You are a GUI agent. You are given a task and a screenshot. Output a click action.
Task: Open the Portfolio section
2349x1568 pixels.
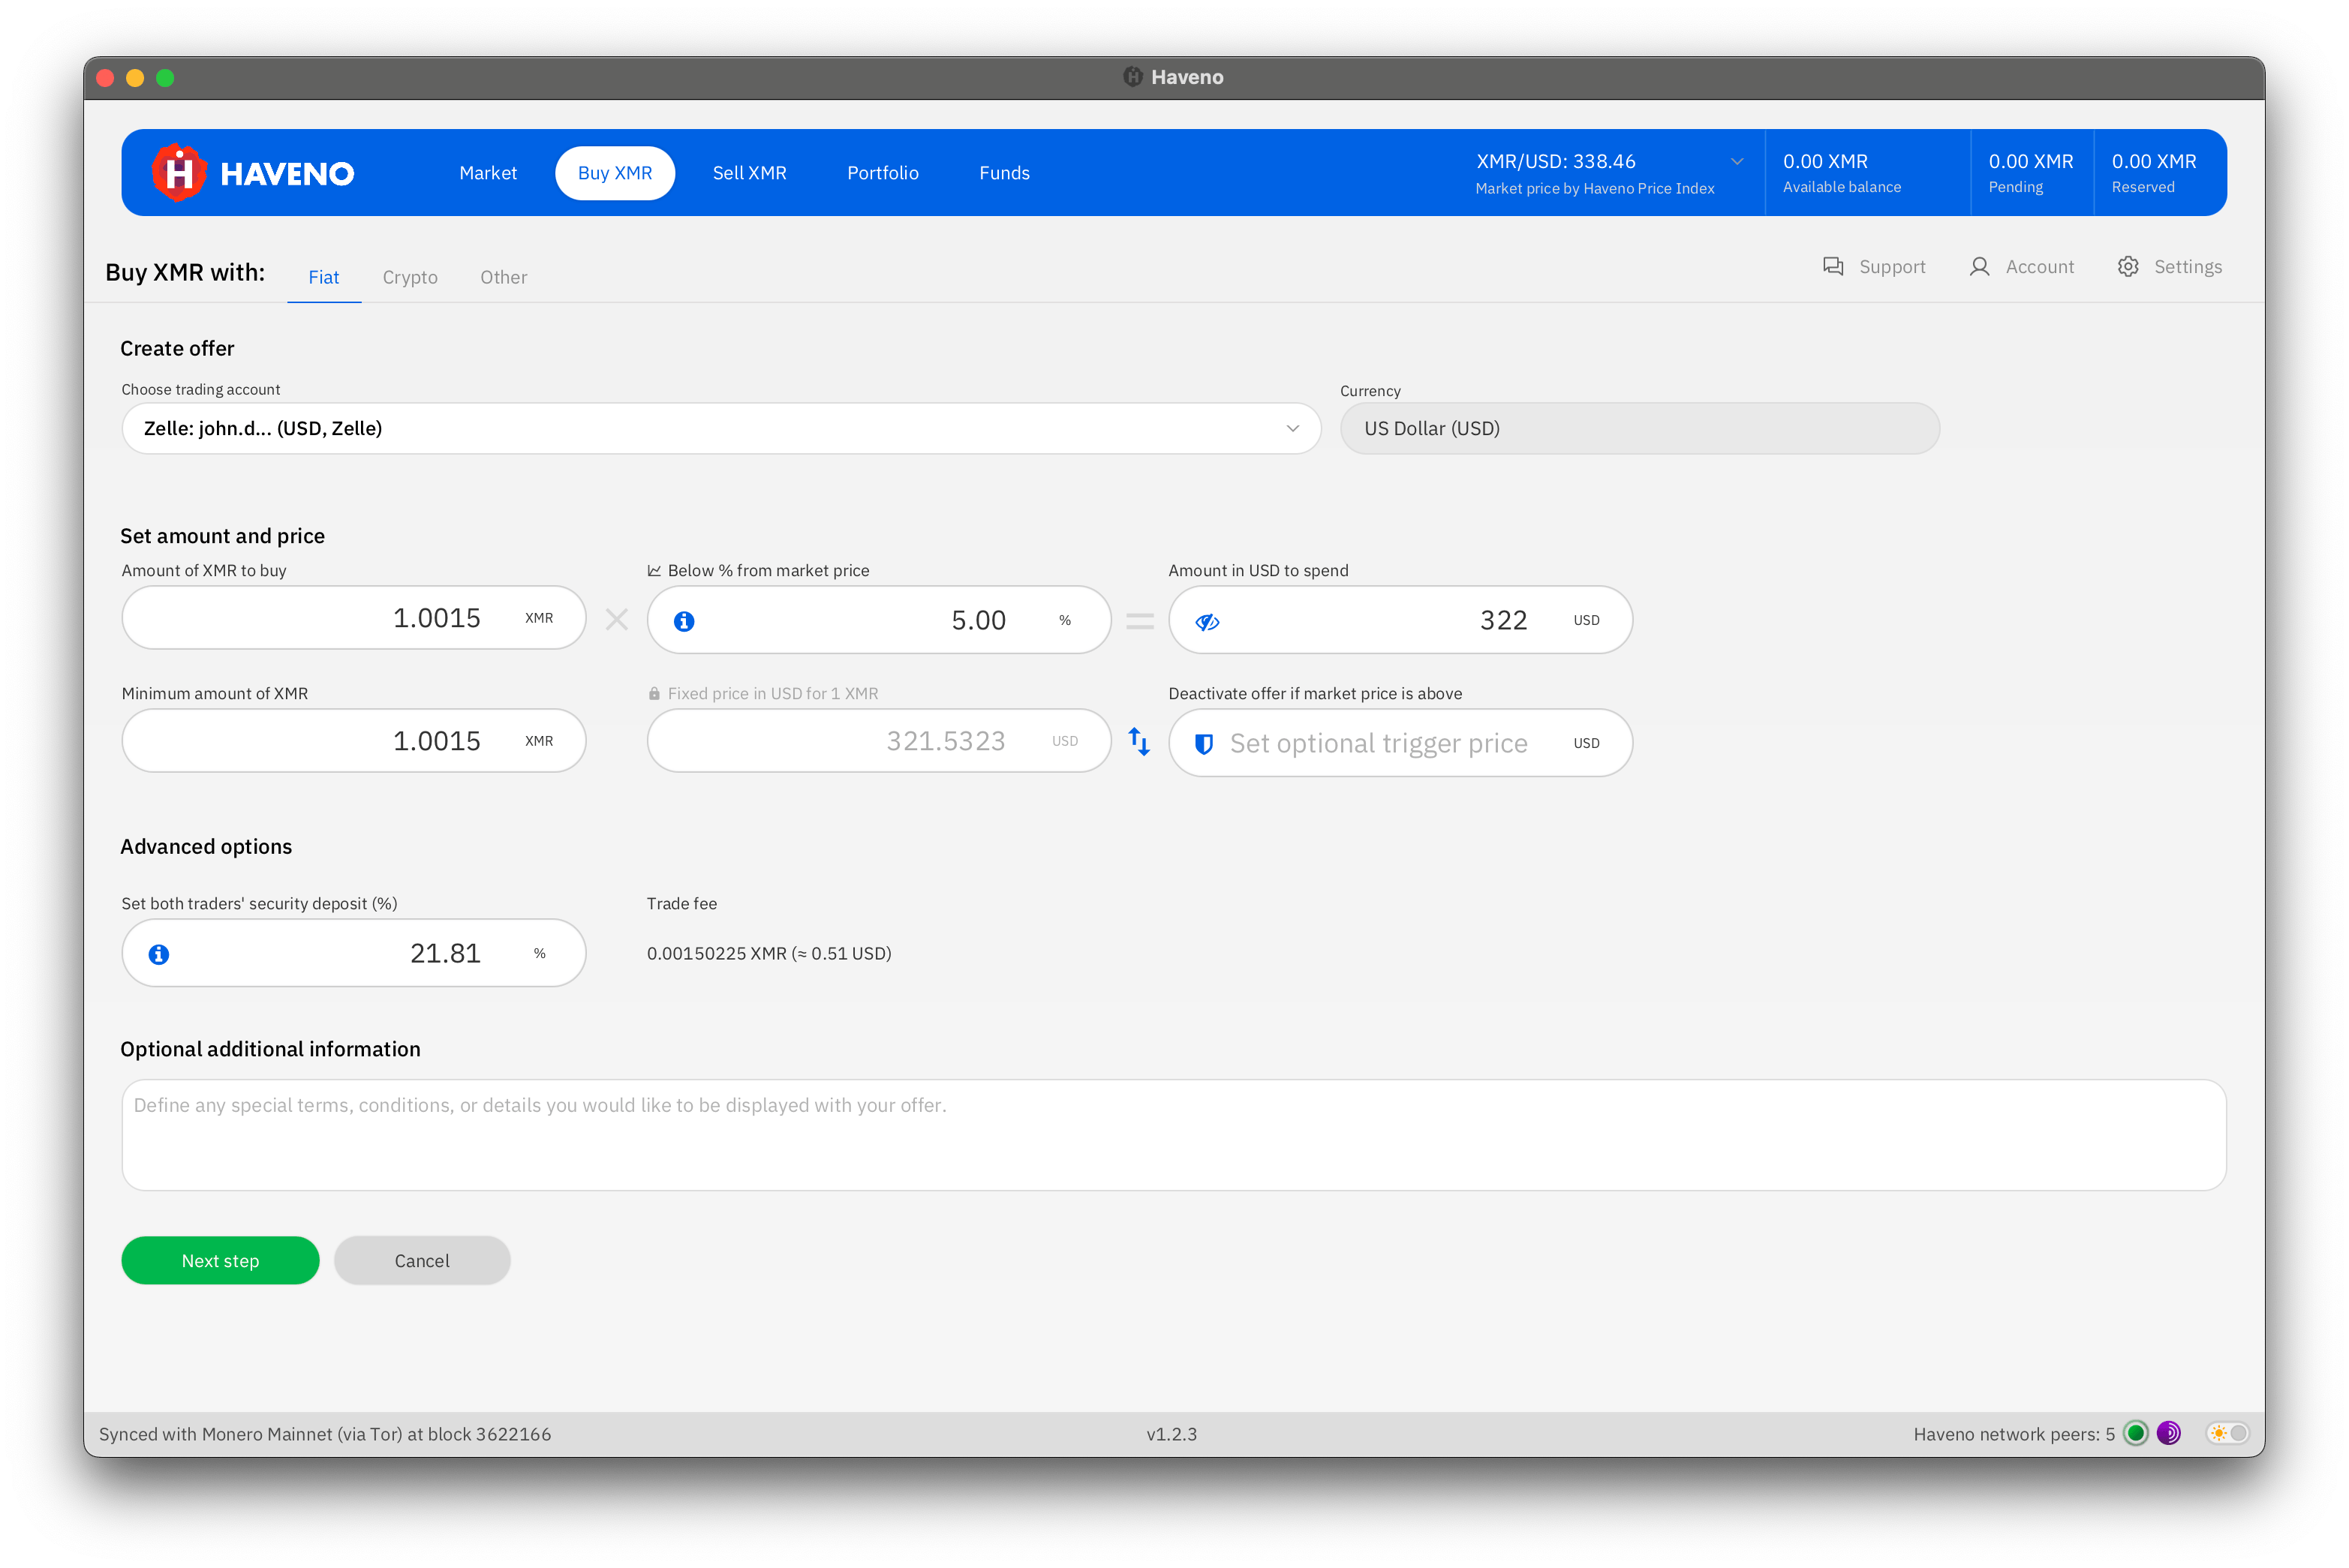[883, 173]
